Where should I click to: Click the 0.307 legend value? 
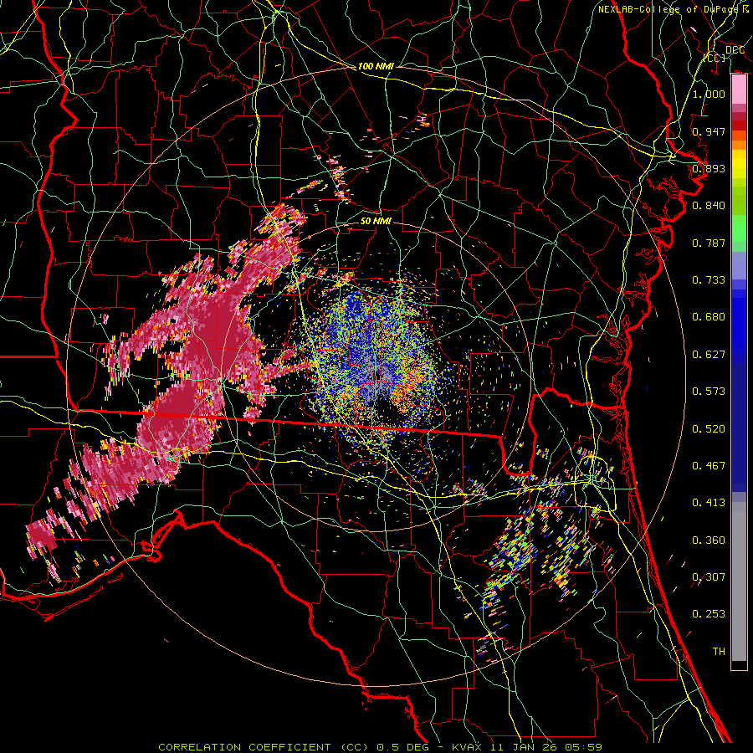tap(709, 577)
